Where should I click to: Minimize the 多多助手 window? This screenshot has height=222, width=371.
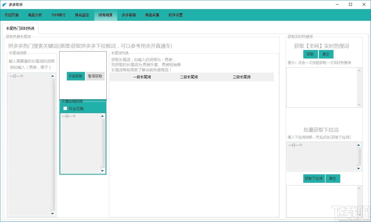338,4
